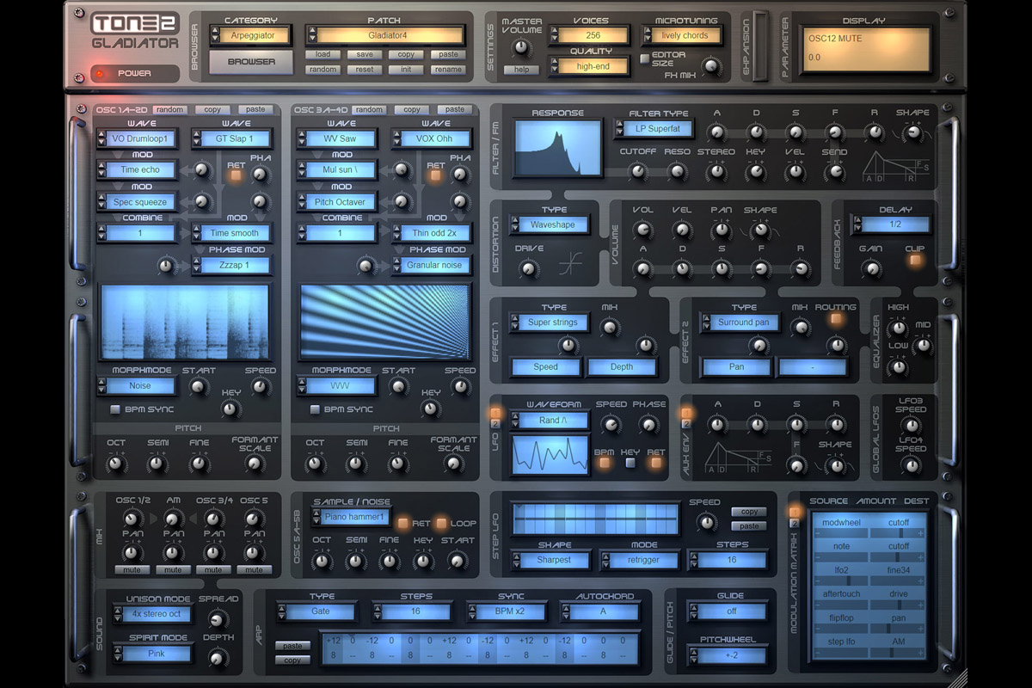This screenshot has height=688, width=1032.
Task: Click the arrow stepper beside Filter Type
Action: point(617,128)
